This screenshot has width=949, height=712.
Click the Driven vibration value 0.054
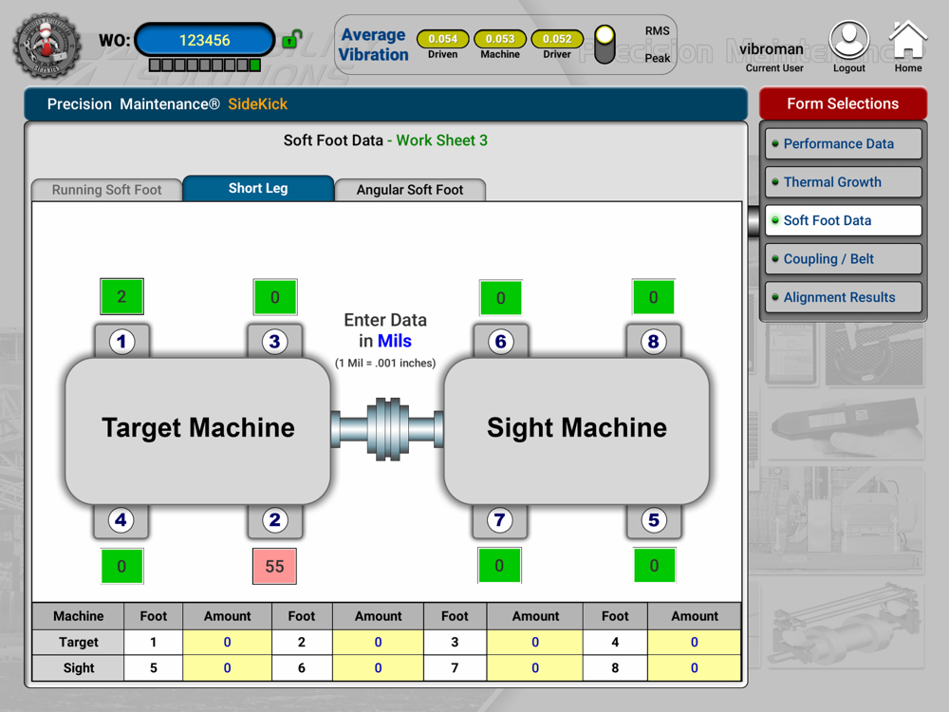442,39
